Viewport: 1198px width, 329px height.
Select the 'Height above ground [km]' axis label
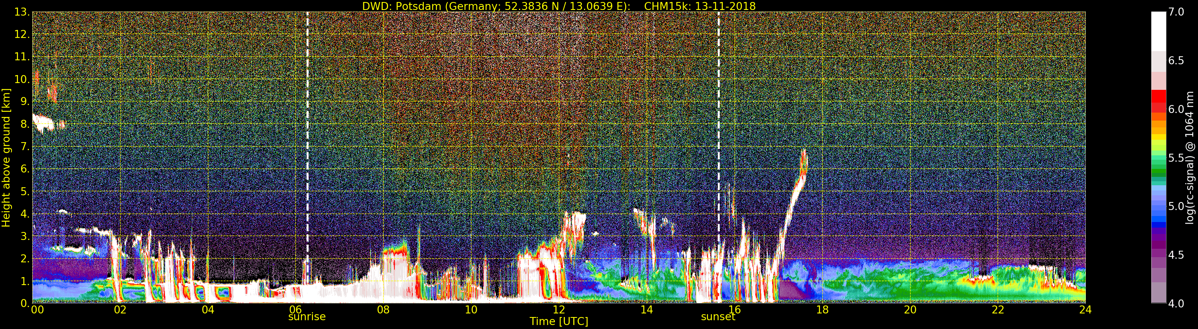click(6, 158)
